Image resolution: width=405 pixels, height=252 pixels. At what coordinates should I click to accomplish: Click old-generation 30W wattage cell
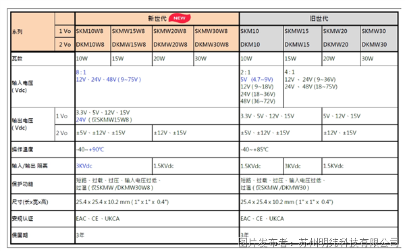tap(367, 59)
